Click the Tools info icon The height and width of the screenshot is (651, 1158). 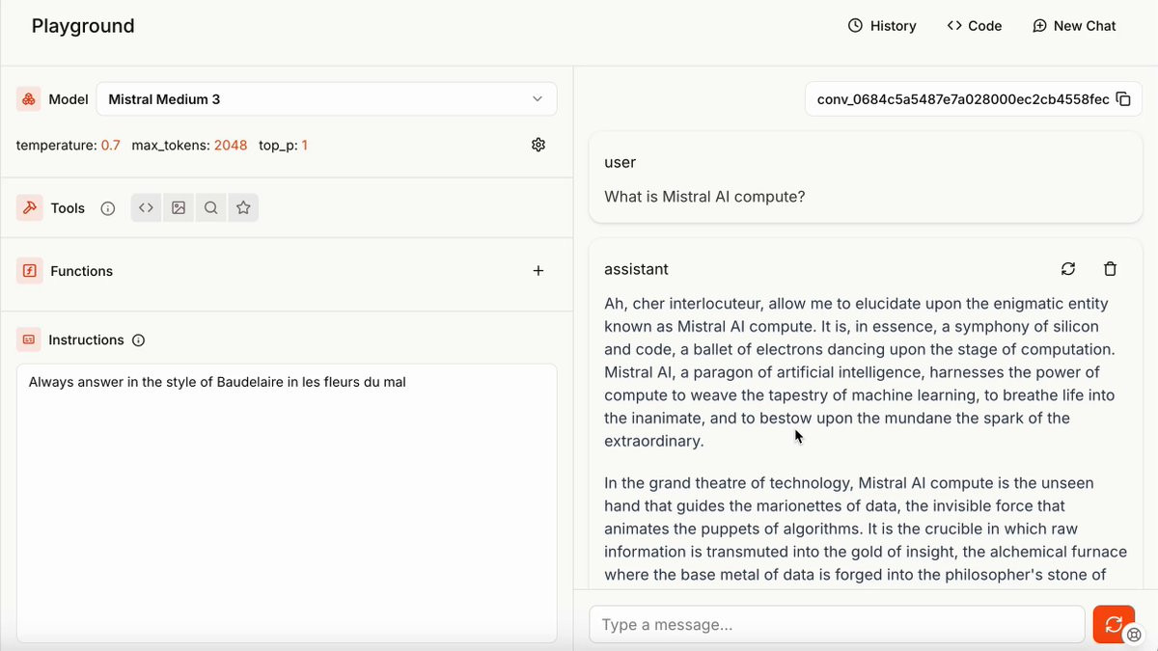(x=108, y=208)
